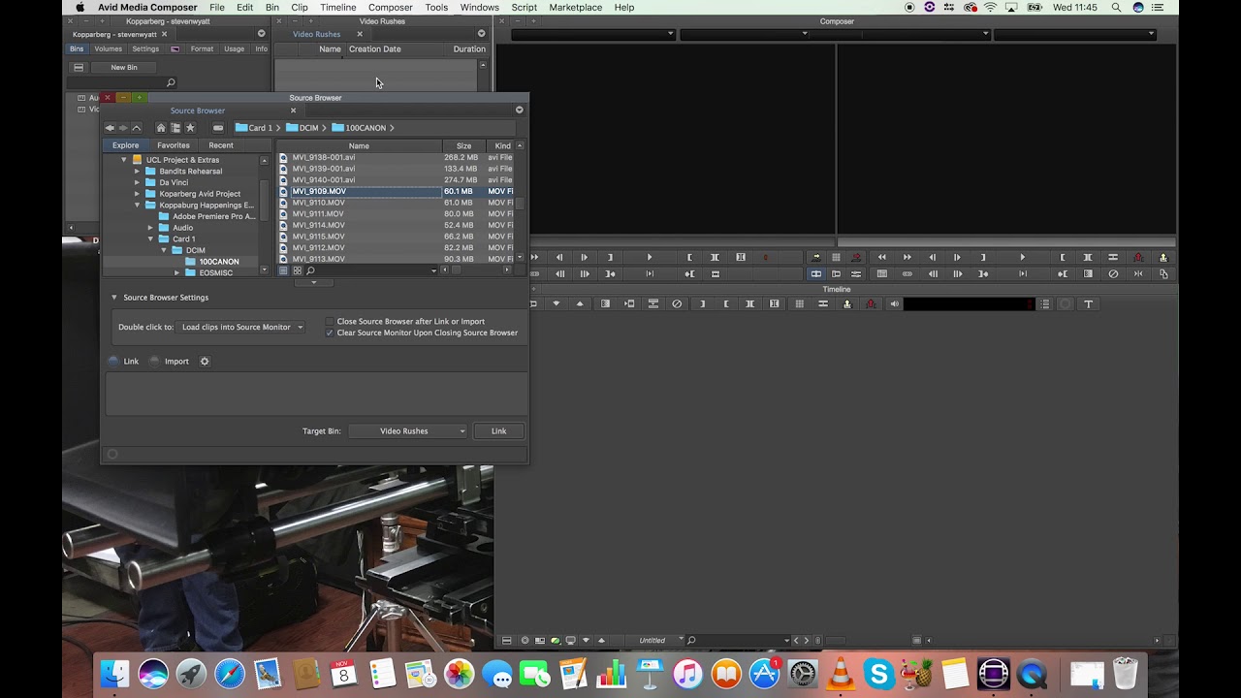
Task: Collapse UCL Project & Extras in tree
Action: pos(124,160)
